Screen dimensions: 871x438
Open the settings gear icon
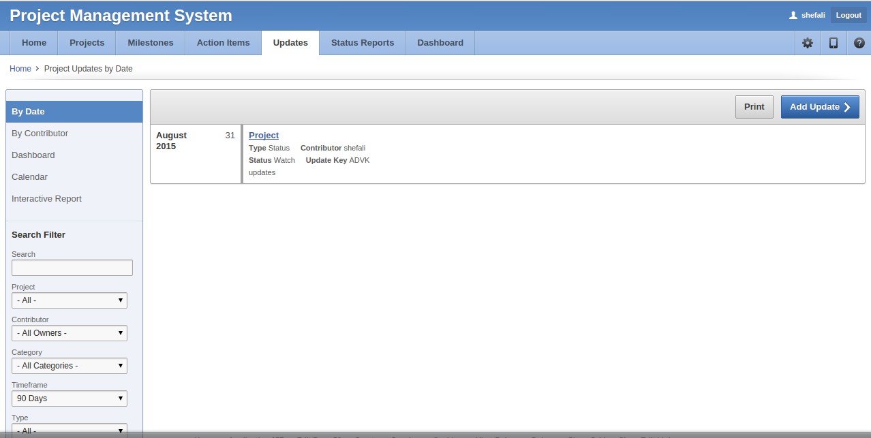coord(808,43)
